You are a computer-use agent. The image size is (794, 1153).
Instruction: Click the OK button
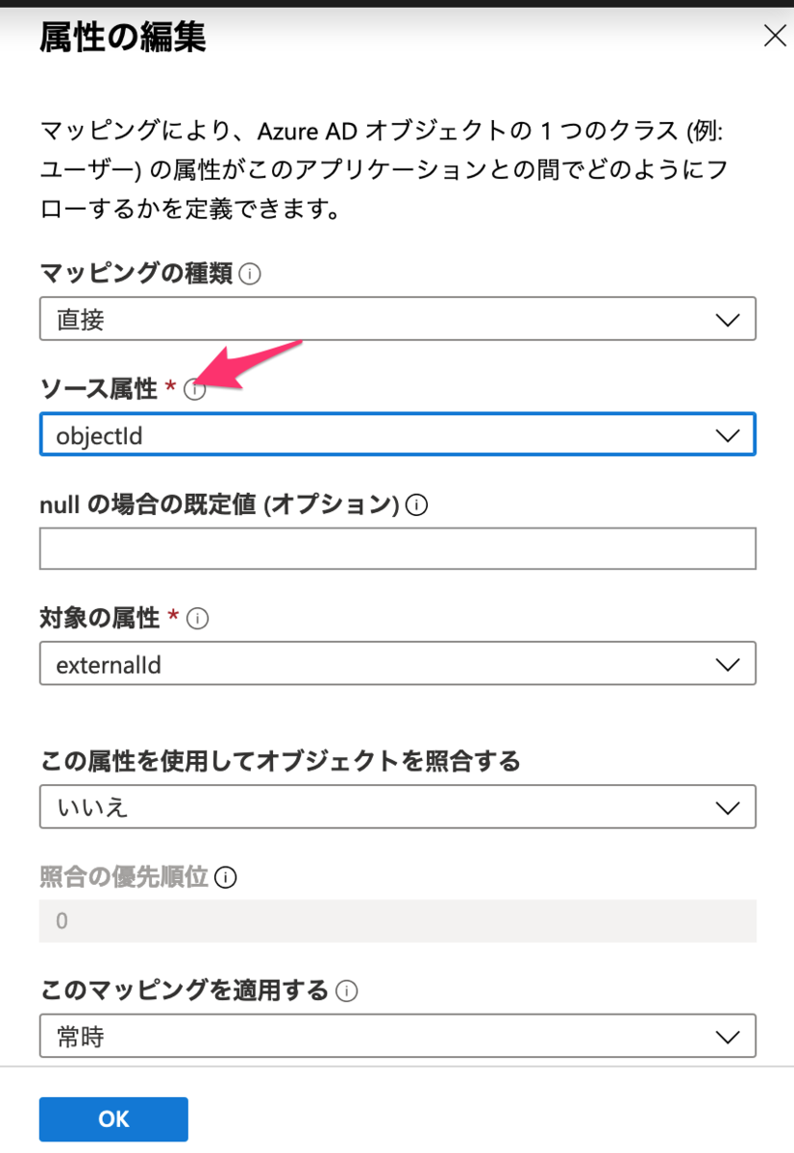(112, 1118)
